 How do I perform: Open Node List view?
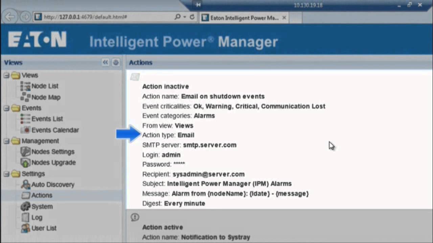coord(45,86)
